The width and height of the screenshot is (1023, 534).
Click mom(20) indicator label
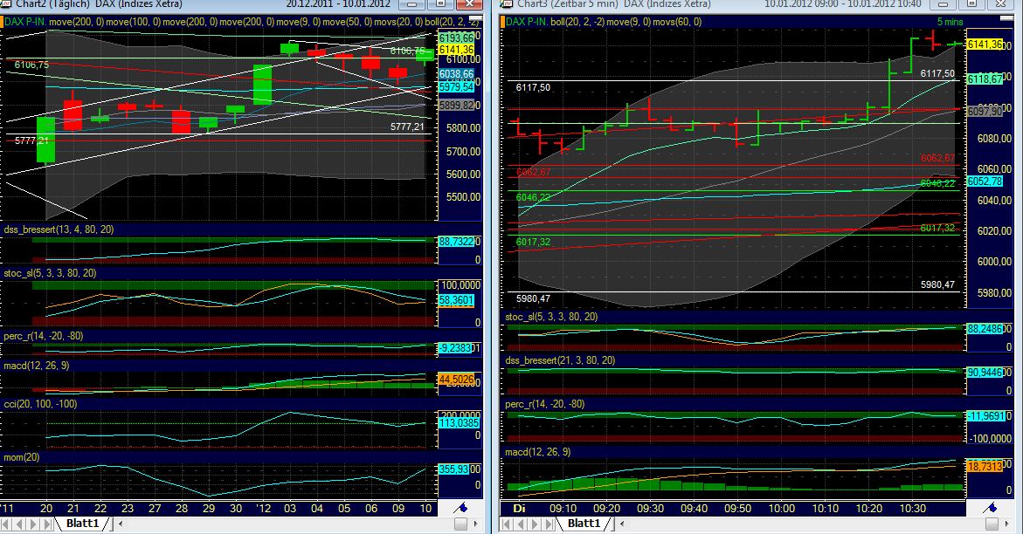[22, 458]
